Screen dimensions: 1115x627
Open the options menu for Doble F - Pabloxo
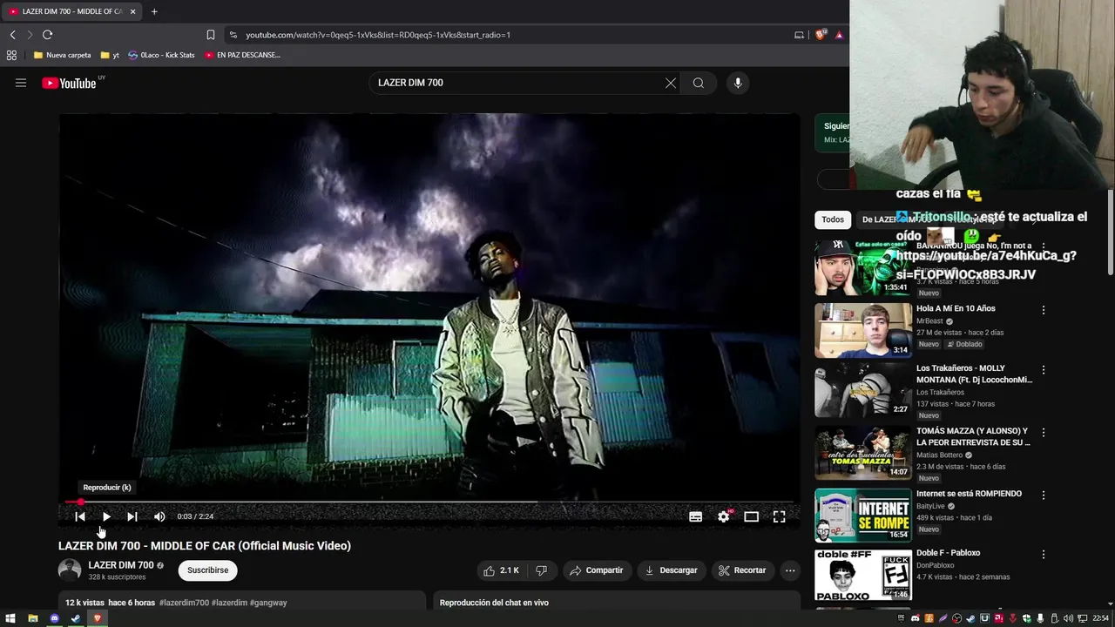point(1044,554)
